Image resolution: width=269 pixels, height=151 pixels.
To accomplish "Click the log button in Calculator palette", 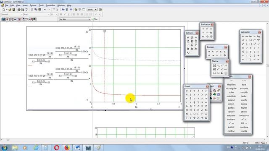I will coord(258,36).
